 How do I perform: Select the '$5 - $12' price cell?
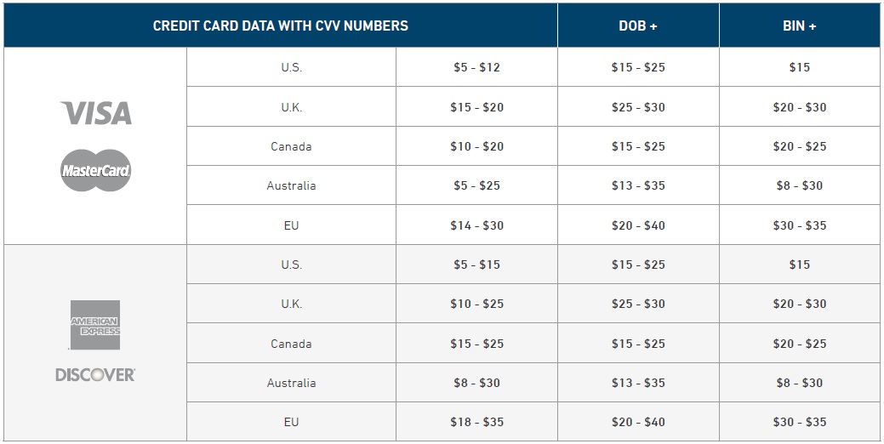tap(476, 67)
